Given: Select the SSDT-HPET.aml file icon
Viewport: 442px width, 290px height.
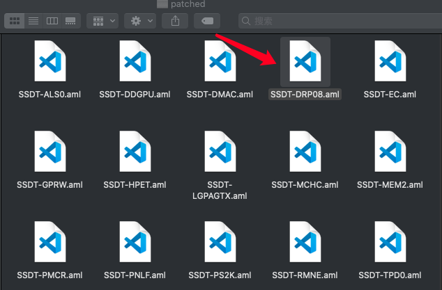Looking at the screenshot, I should click(x=135, y=152).
